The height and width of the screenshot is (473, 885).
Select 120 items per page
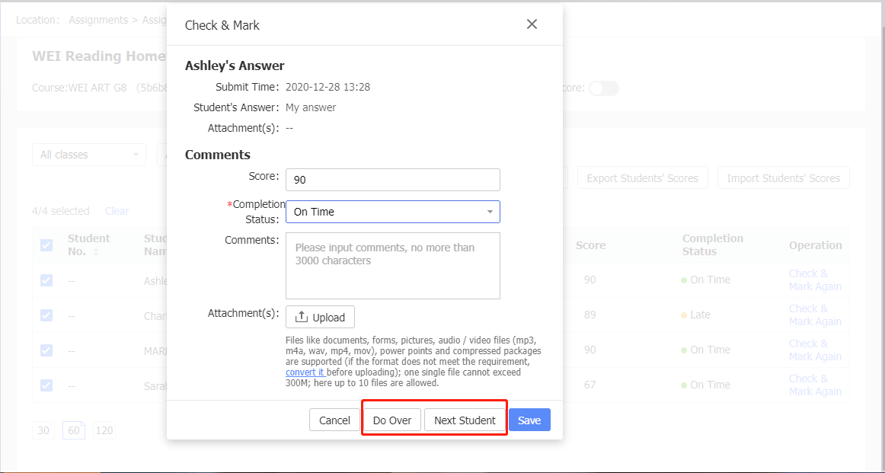(104, 431)
